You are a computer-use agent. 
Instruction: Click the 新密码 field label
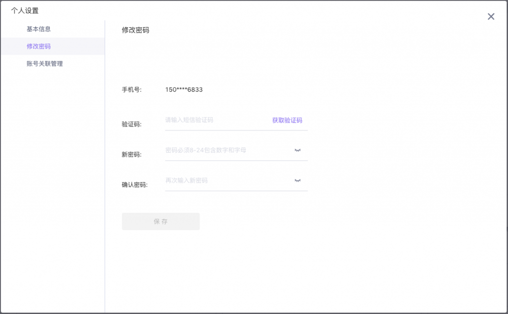click(131, 154)
